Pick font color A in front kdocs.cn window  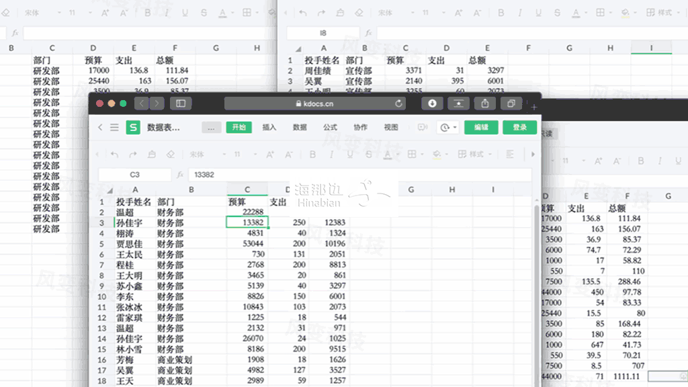coord(388,155)
